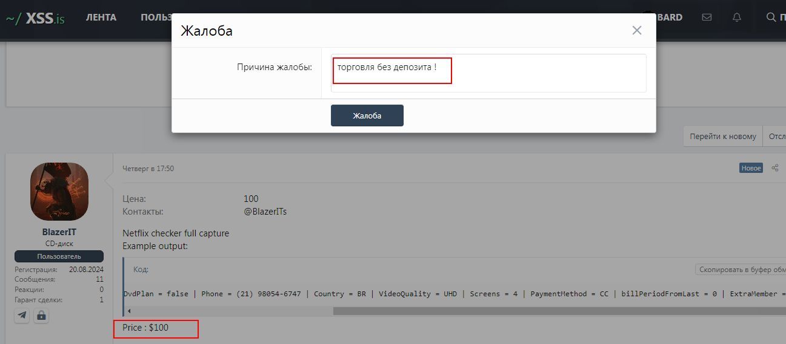The height and width of the screenshot is (344, 786).
Task: Click Скопировать в буфер button on code block
Action: tap(741, 270)
